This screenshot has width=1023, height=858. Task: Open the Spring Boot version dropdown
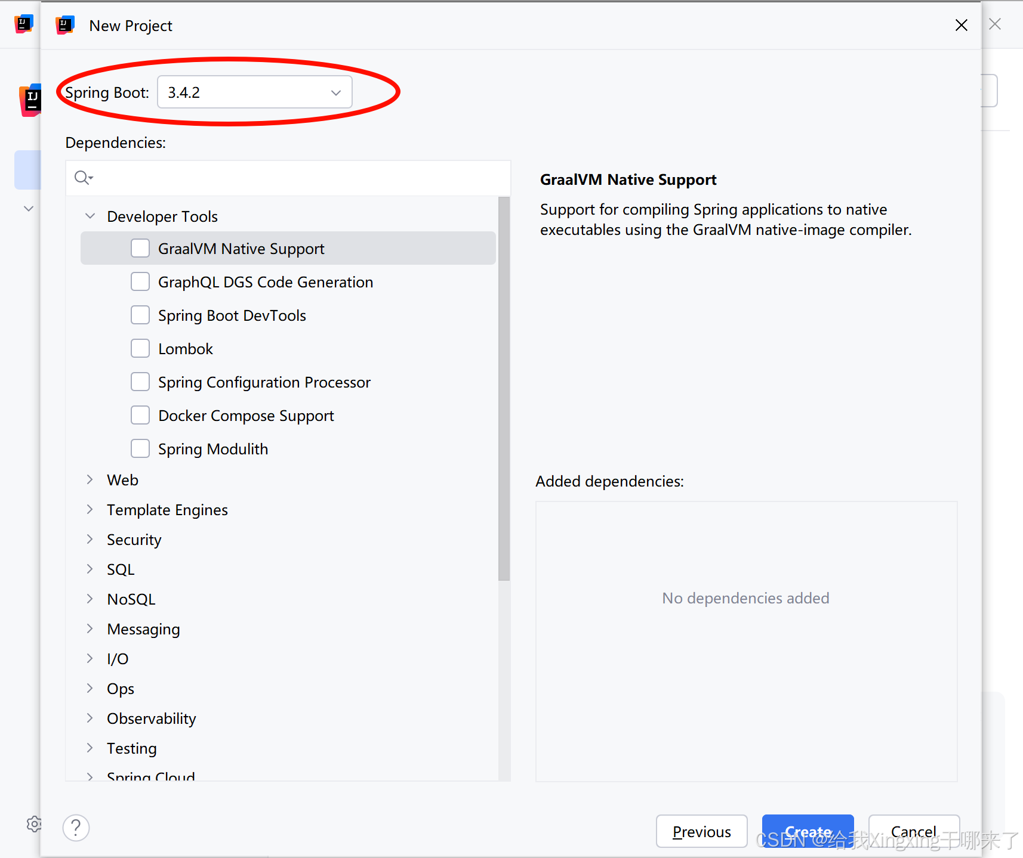(255, 92)
